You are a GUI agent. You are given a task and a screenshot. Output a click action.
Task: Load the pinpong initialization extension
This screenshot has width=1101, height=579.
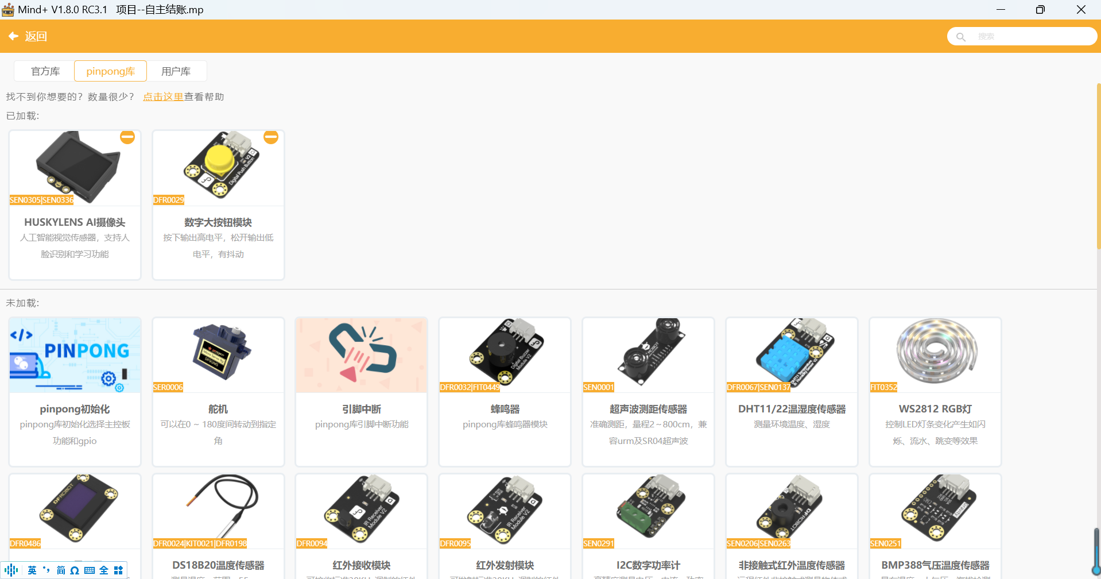pos(75,392)
